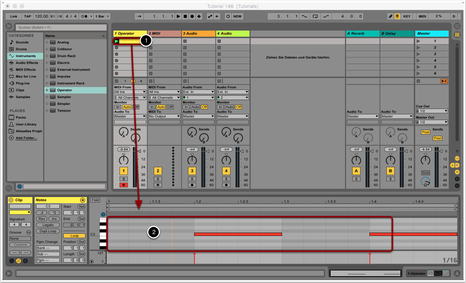The image size is (466, 283).
Task: Open the quantization 1 Bar dropdown
Action: point(102,17)
